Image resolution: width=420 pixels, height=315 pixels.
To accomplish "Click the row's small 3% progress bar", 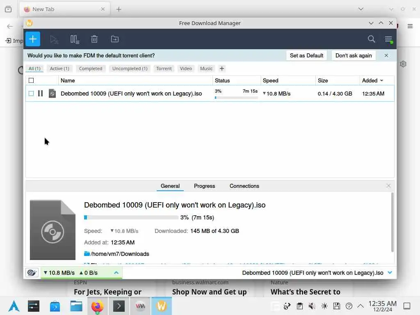I will 236,98.
